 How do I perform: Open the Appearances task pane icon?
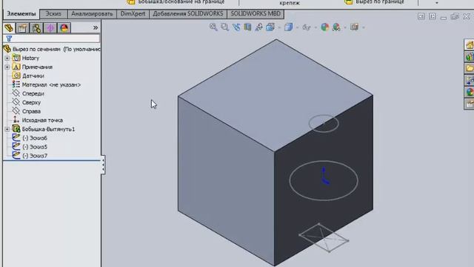coord(470,92)
